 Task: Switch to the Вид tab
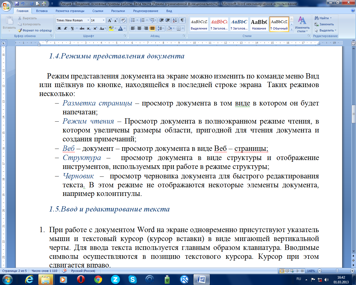pyautogui.click(x=169, y=11)
